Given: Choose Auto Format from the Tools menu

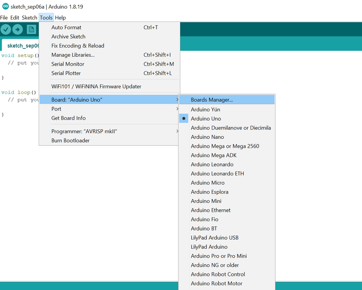Looking at the screenshot, I should pyautogui.click(x=66, y=27).
